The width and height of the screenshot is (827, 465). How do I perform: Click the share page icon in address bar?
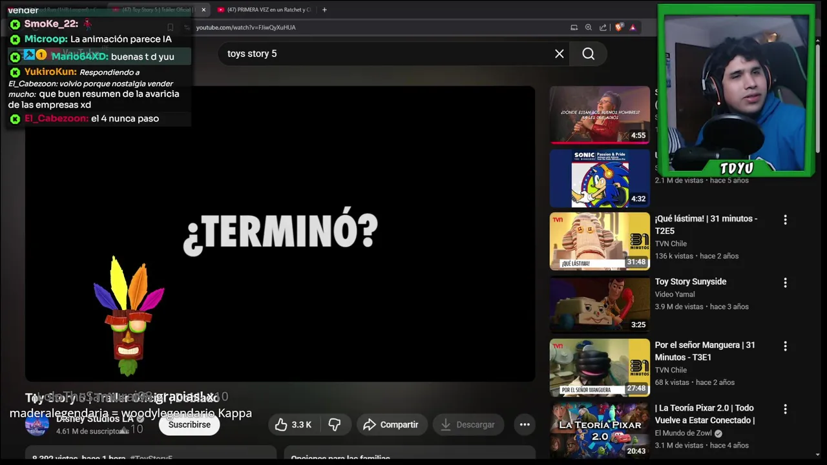click(603, 27)
